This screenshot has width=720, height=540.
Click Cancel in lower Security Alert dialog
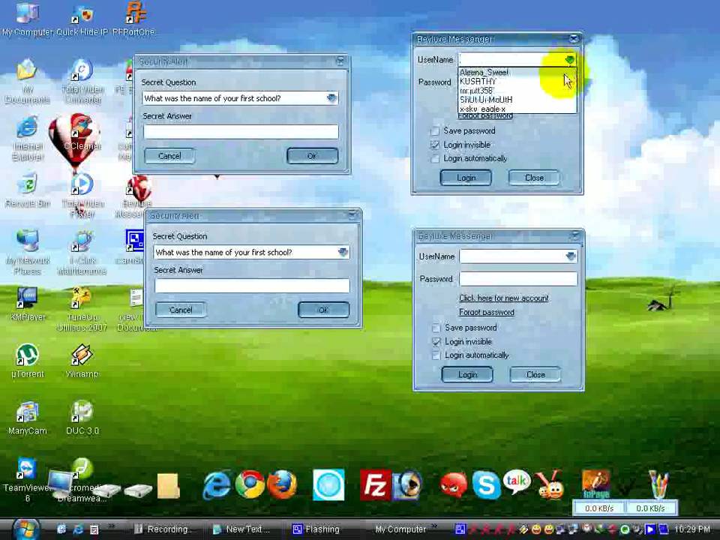click(181, 310)
